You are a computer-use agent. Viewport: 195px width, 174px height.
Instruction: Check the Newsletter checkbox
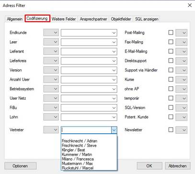(x=171, y=130)
